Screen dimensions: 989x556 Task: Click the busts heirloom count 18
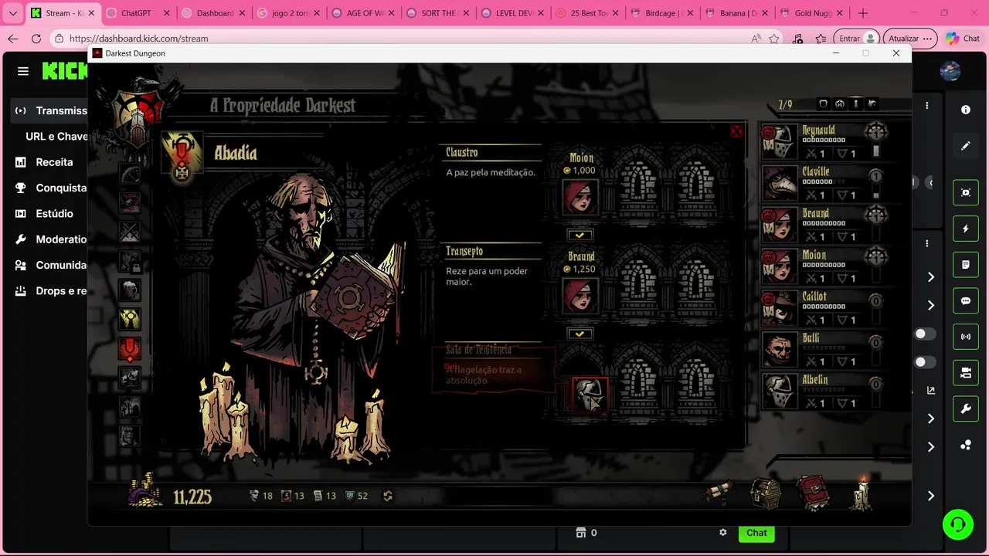pos(260,496)
